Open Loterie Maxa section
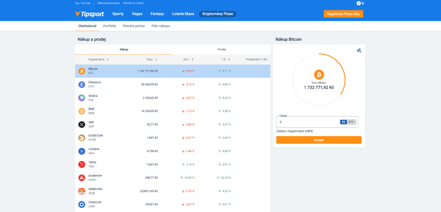Screen dimensions: 441x212 (x=183, y=14)
